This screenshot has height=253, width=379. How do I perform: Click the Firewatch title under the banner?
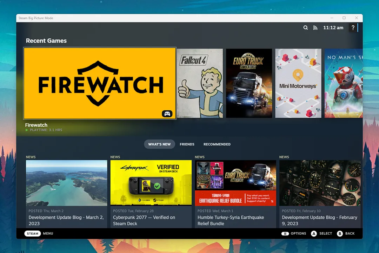click(x=36, y=125)
